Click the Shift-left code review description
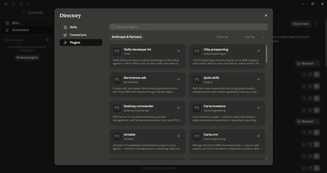The height and width of the screenshot is (173, 327). pos(226,90)
